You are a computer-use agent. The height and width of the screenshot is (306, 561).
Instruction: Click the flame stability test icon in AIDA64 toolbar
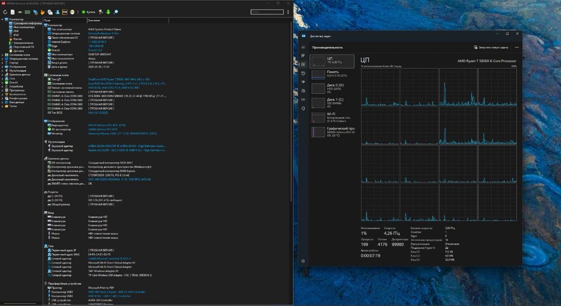pos(43,12)
